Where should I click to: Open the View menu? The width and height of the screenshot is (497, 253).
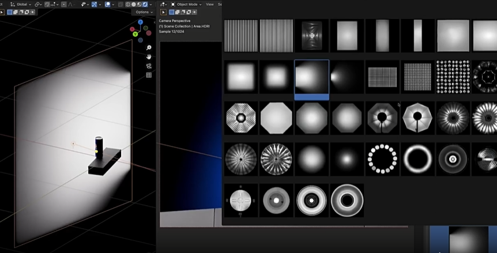[210, 4]
